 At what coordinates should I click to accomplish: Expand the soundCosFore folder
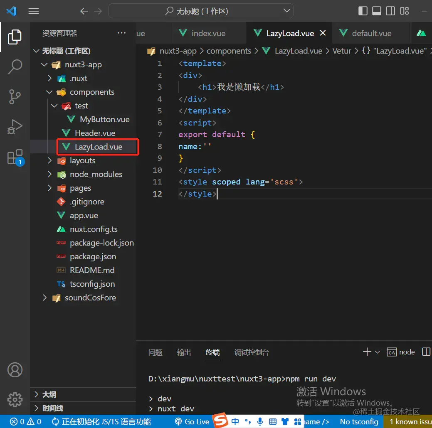click(x=44, y=298)
